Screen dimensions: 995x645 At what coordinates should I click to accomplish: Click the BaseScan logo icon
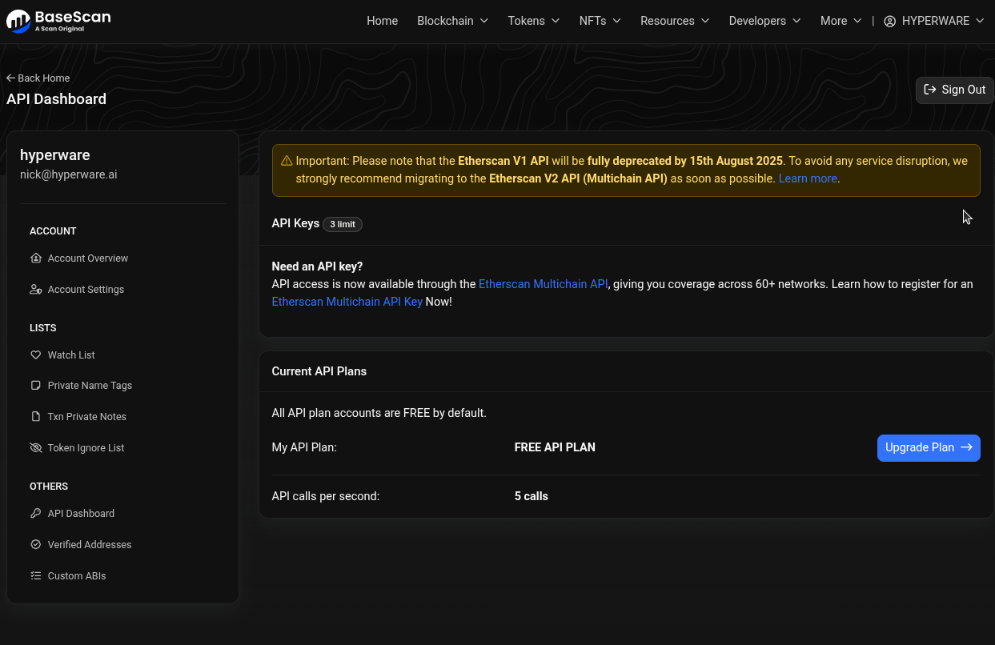[x=18, y=21]
